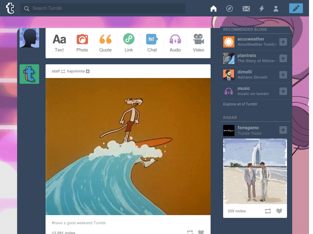
Task: Open the Activity lightning bolt icon
Action: (x=262, y=9)
